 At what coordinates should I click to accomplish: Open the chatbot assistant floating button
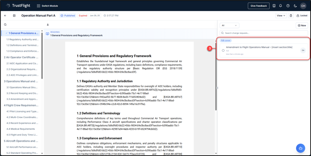pos(300,148)
